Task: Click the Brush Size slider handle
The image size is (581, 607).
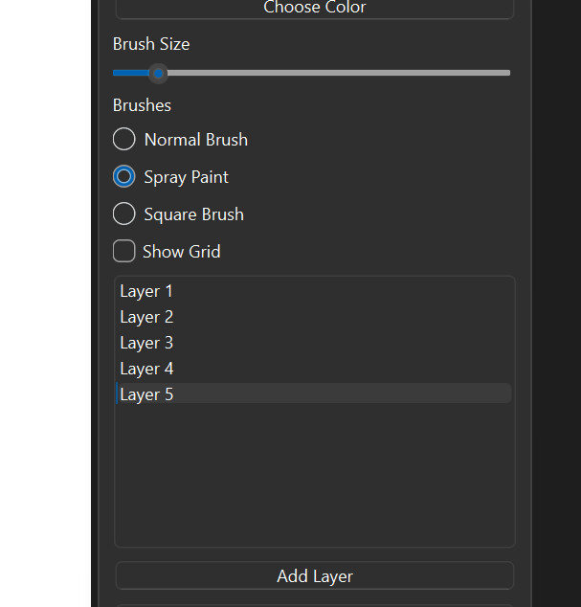Action: tap(159, 73)
